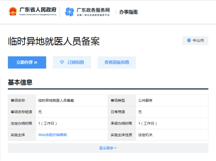Click the 实施主体 label cell

pos(22,135)
